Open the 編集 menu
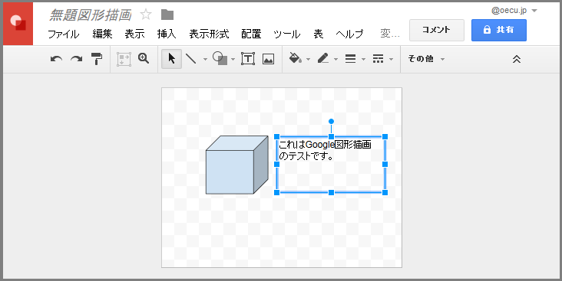The height and width of the screenshot is (281, 562). pos(103,34)
